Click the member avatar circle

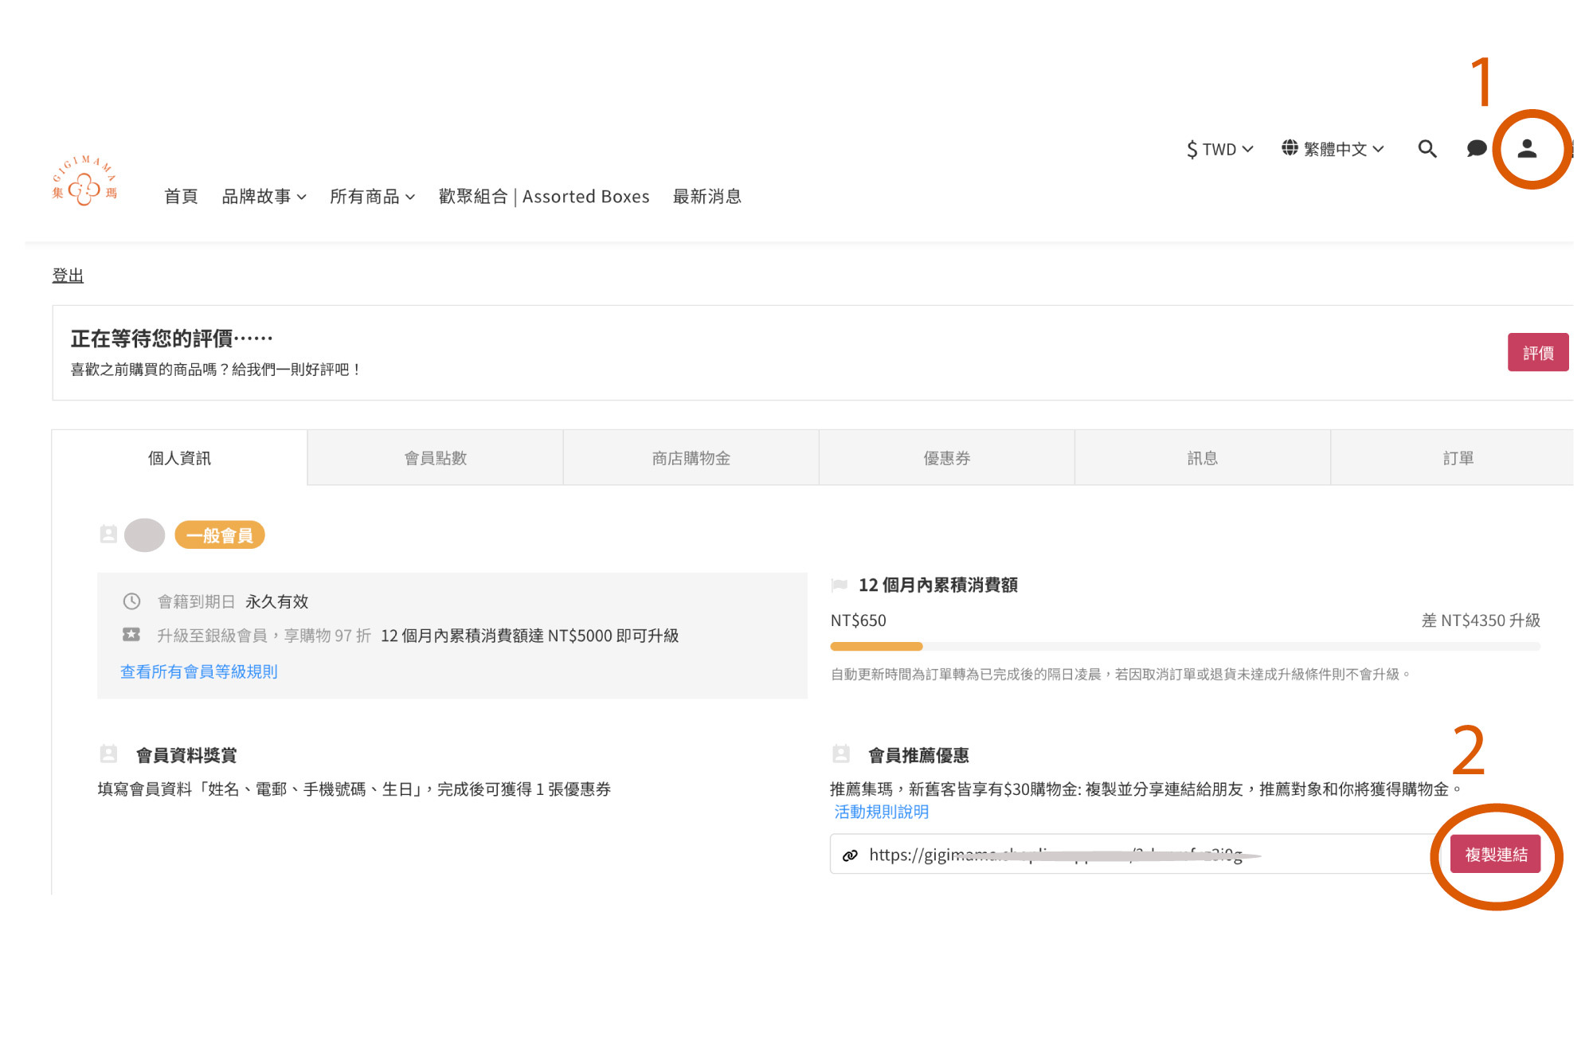144,535
